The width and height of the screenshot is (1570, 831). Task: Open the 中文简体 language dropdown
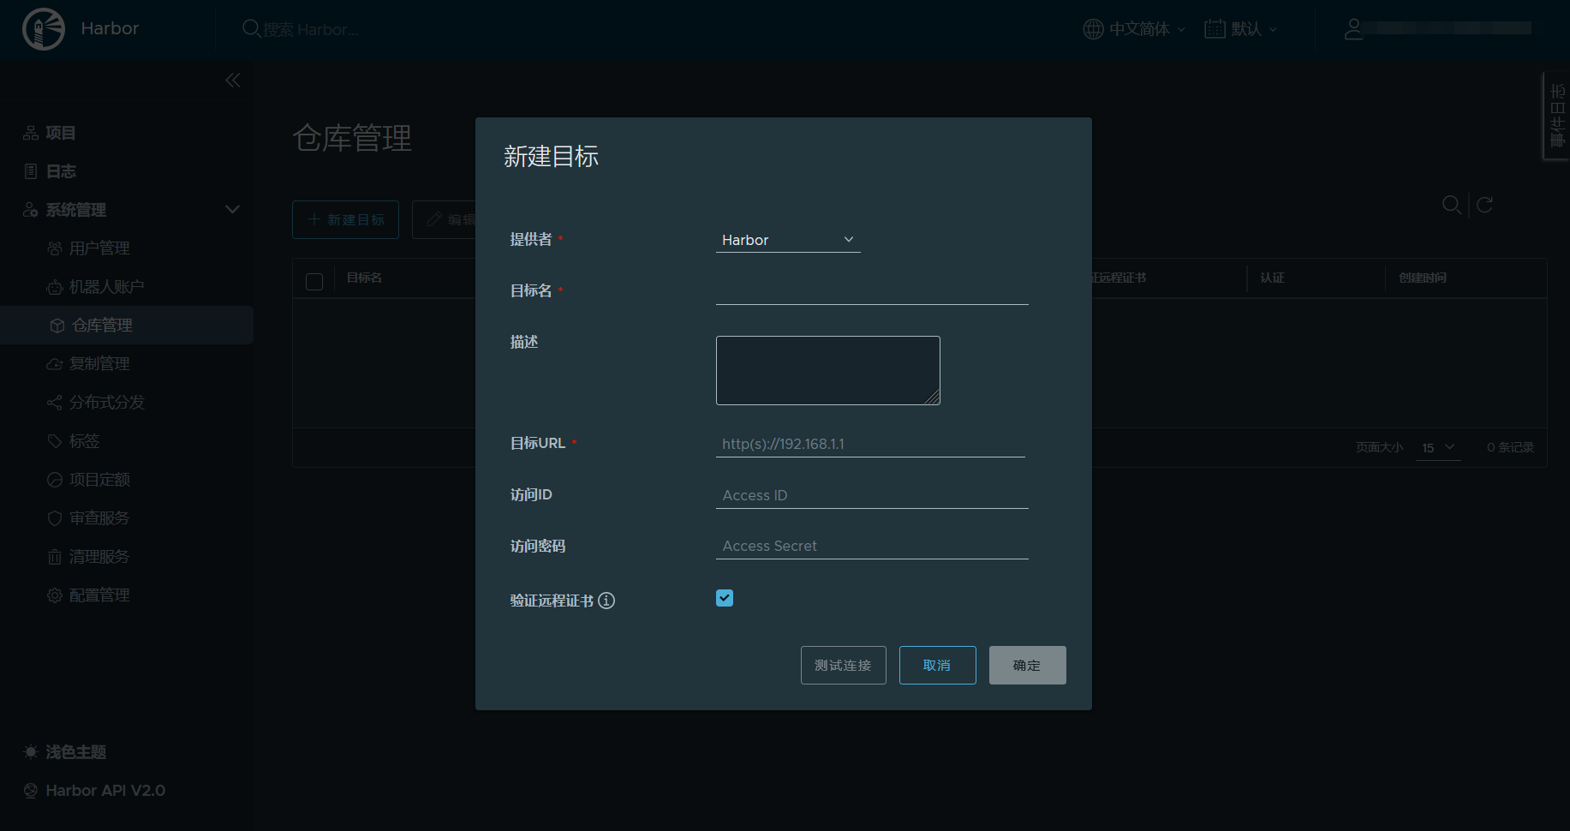click(x=1135, y=29)
